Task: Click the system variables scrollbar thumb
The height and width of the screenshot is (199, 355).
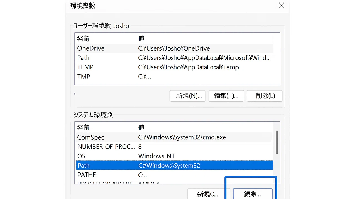Action: click(277, 142)
